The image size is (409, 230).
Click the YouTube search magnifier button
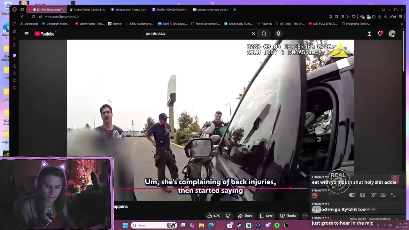point(264,34)
